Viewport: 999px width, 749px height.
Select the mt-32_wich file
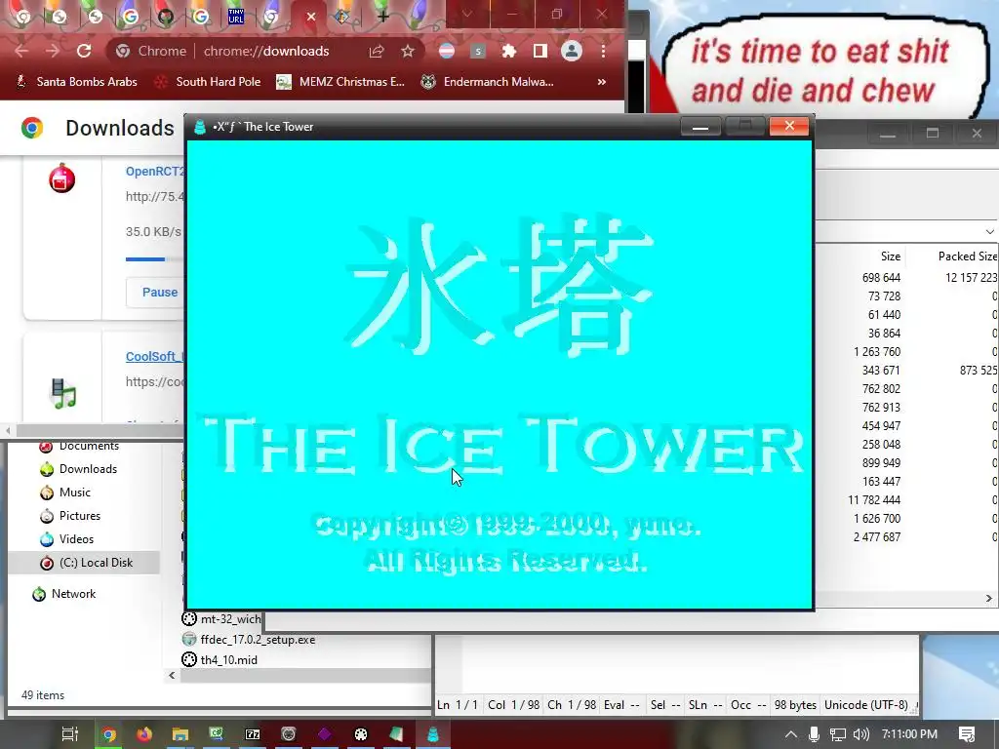click(x=221, y=619)
